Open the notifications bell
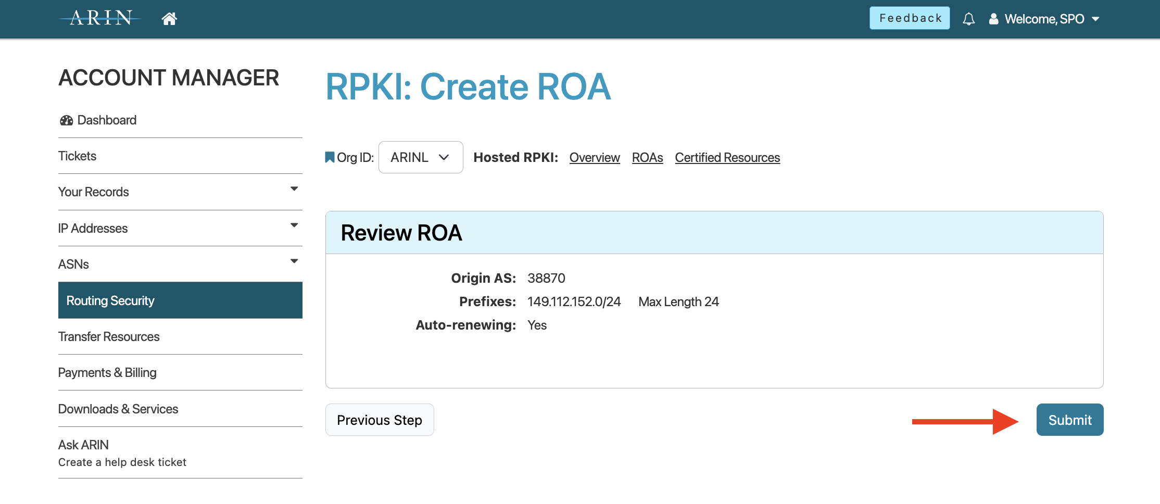 (x=968, y=19)
